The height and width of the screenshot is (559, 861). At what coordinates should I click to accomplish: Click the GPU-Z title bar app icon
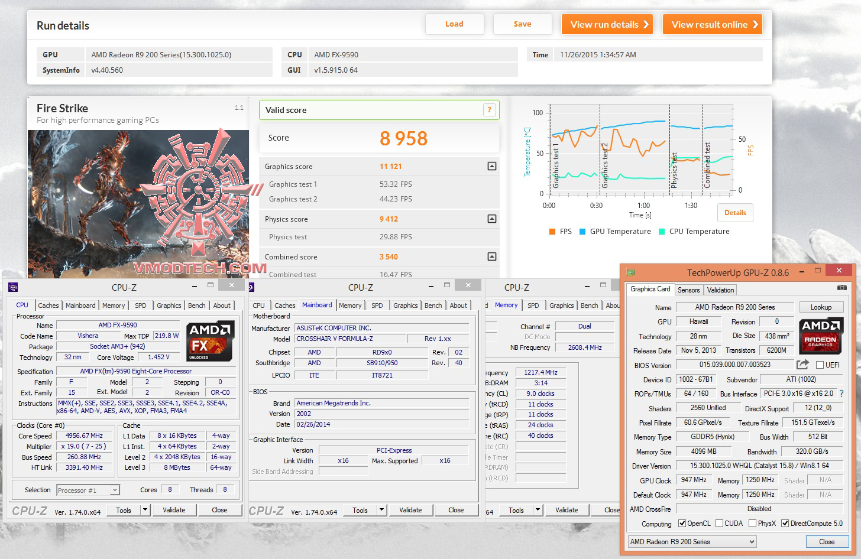pos(630,272)
